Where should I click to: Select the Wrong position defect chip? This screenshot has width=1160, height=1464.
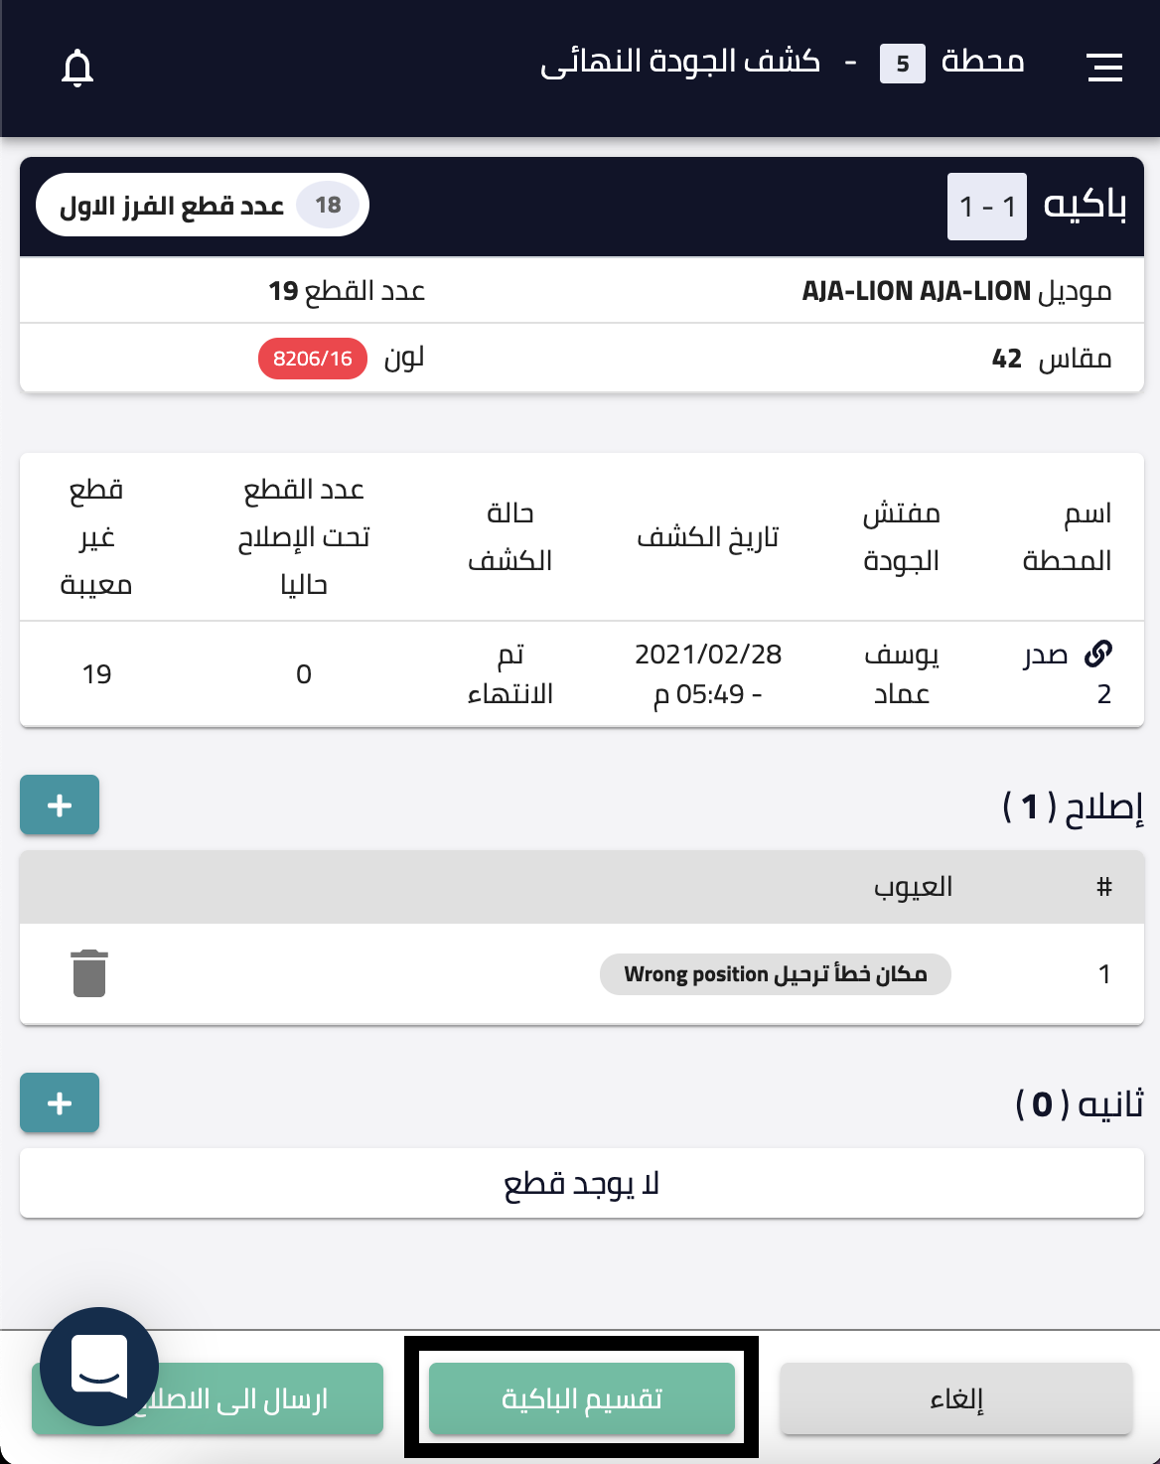point(776,974)
